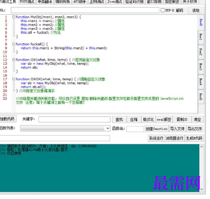Open the 编码转换 tab
Viewport: 210px width, 199px height.
pos(63,2)
